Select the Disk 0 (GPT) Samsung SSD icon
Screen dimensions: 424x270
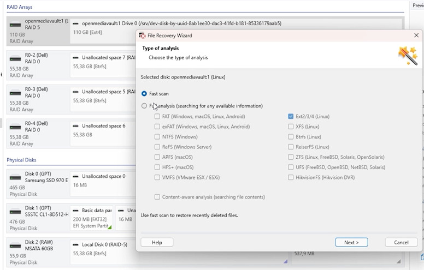15,177
